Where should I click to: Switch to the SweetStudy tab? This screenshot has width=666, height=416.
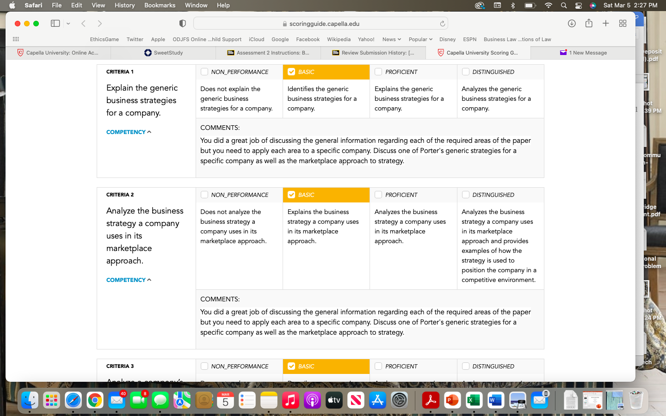[x=164, y=53]
